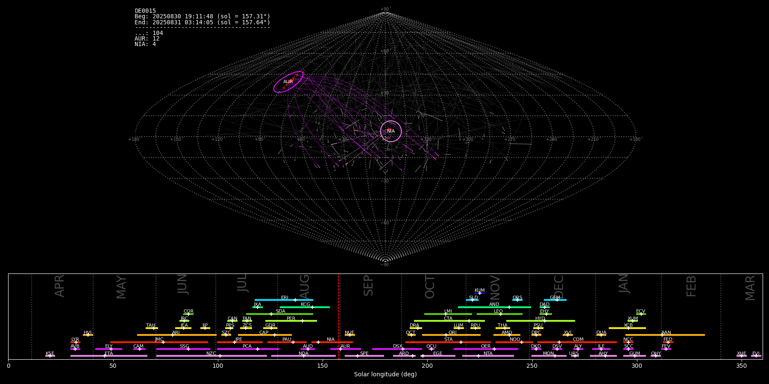Screen dimensions: 769x384
Task: Click the 300 tick on solar longitude axis
Action: point(637,366)
